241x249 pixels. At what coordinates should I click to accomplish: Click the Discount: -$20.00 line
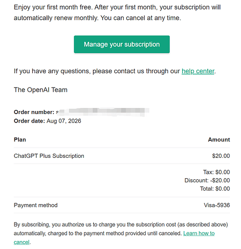(x=207, y=180)
